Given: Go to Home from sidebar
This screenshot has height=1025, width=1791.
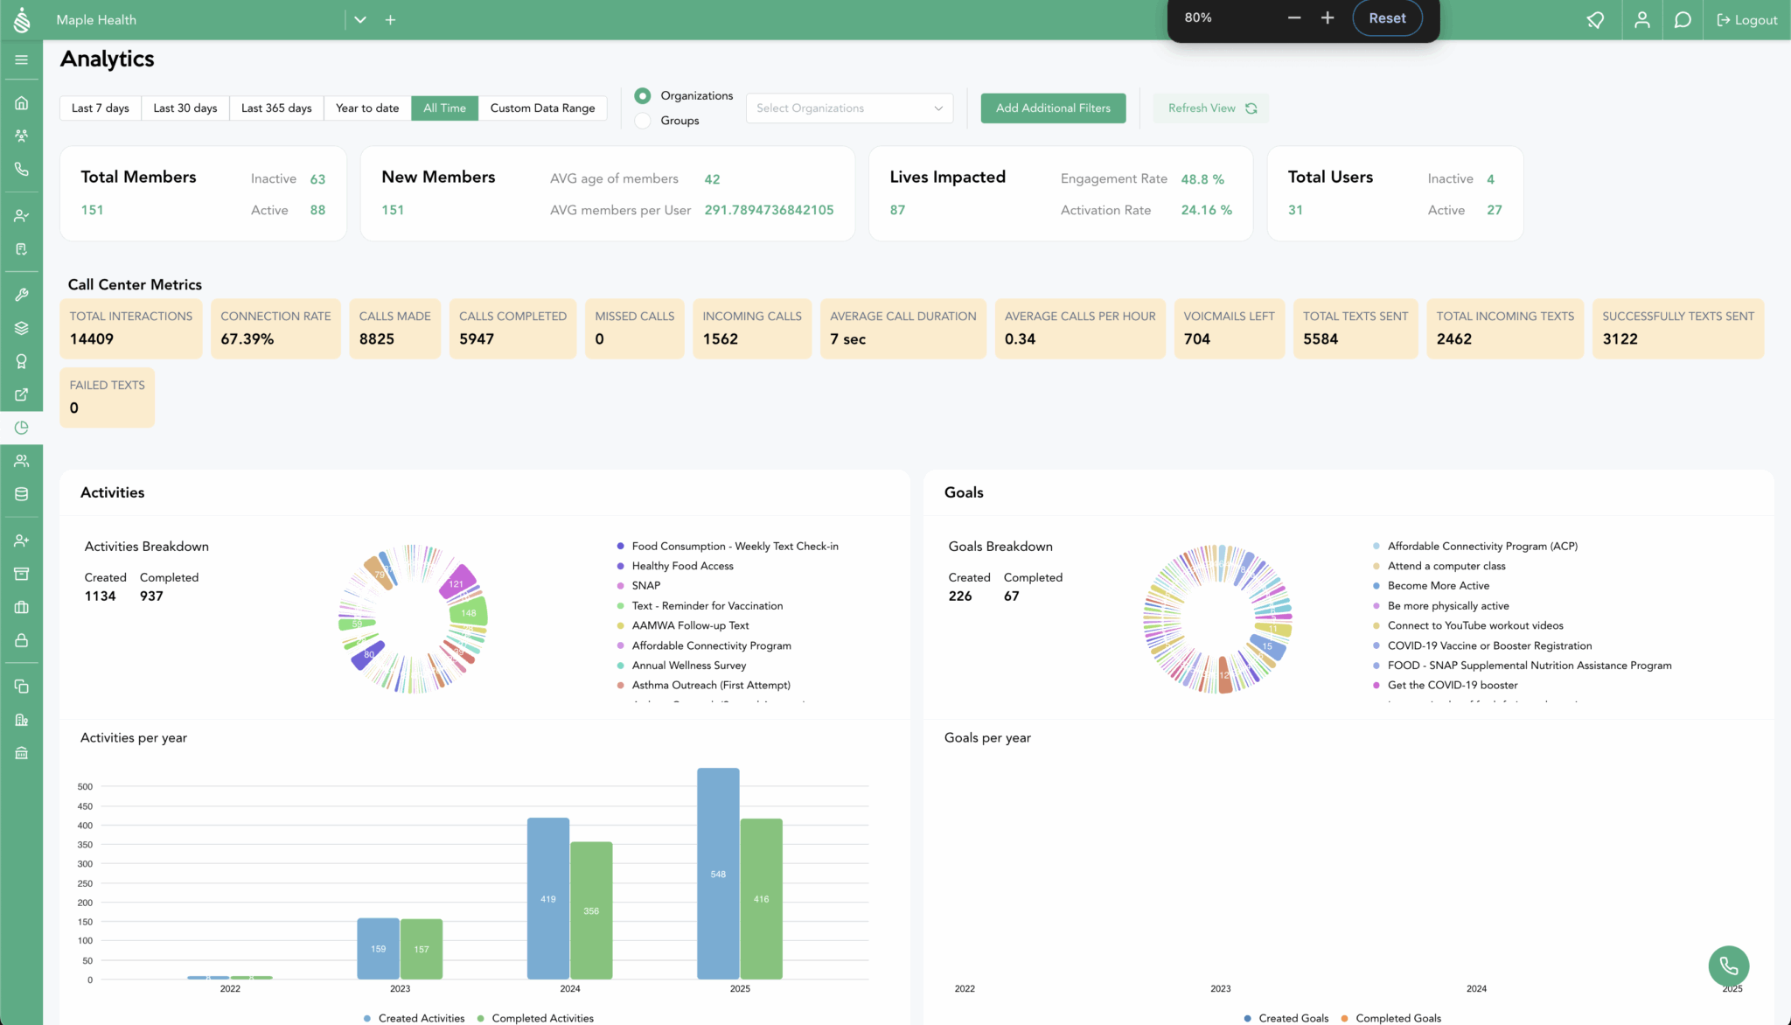Looking at the screenshot, I should 21,103.
